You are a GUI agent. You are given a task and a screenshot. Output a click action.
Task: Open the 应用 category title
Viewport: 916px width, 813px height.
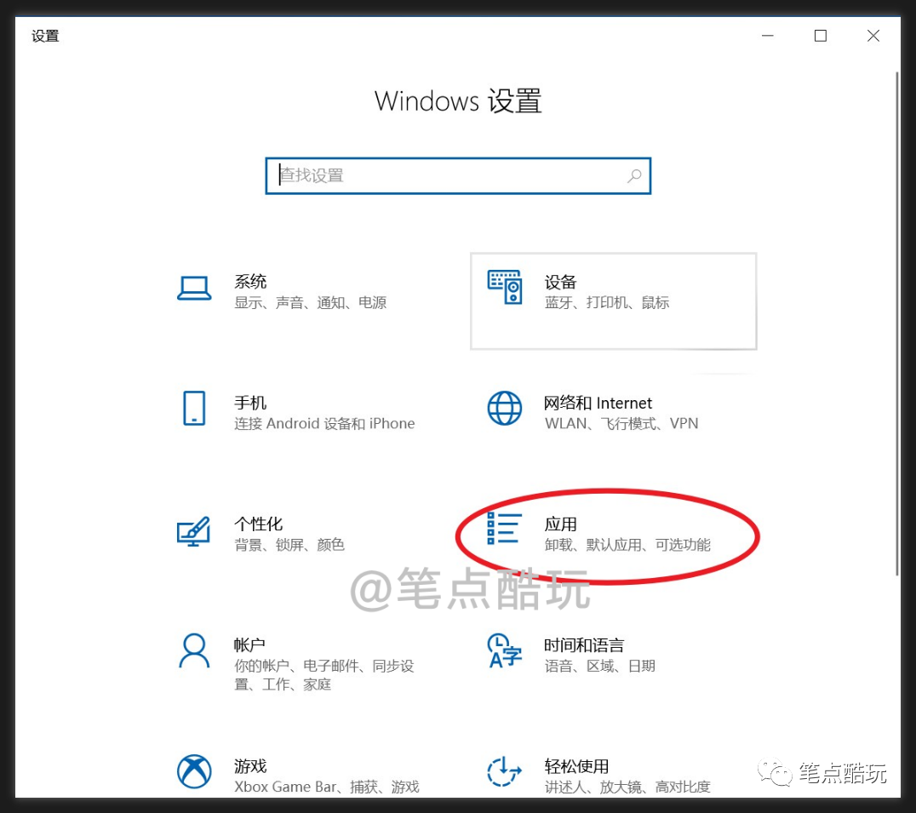pos(560,524)
